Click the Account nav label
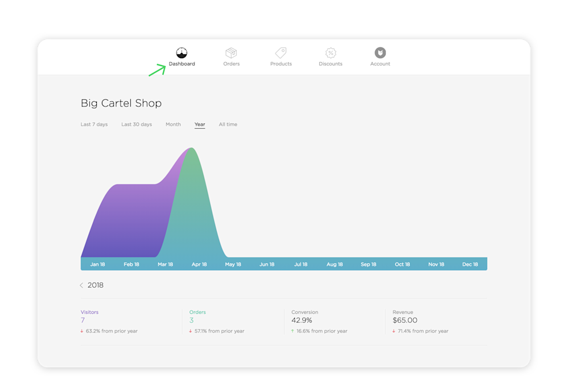The height and width of the screenshot is (380, 568). [380, 64]
